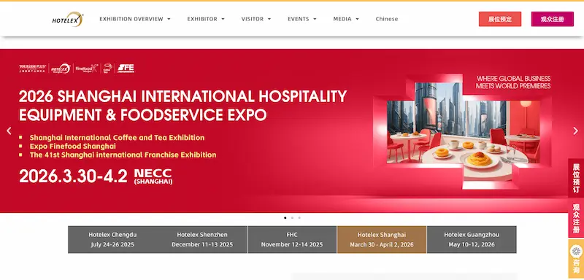Screen dimensions: 584x280
Task: Click the SFE logo in banner
Action: click(126, 69)
